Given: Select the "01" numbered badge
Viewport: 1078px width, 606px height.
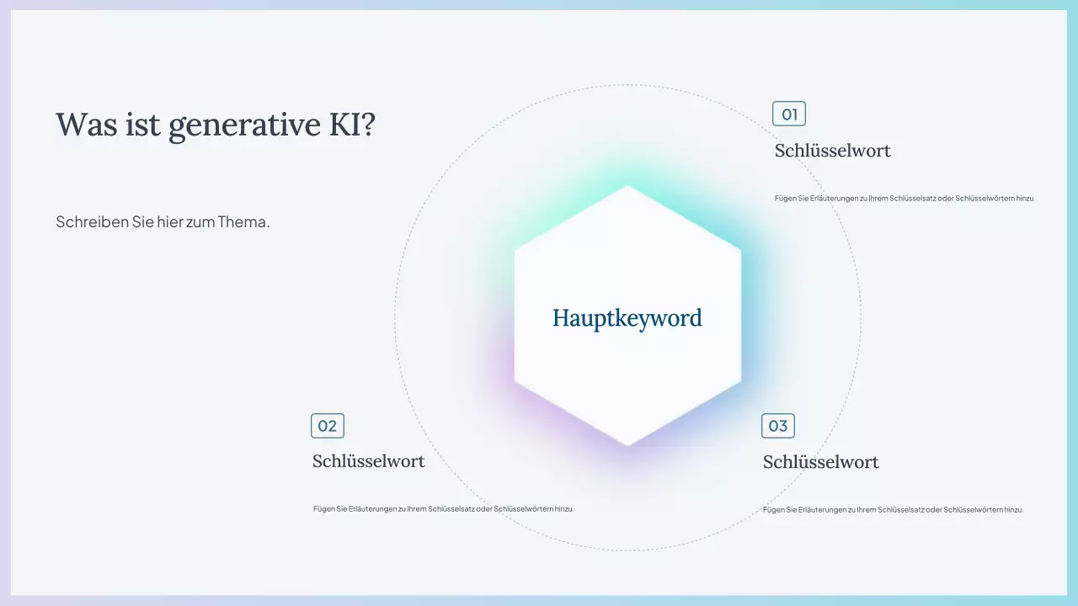Looking at the screenshot, I should 789,114.
